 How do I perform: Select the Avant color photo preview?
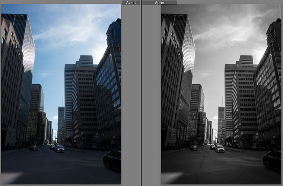pos(61,94)
